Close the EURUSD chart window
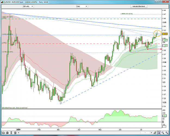Viewport: 170px width, 136px height. 166,2
